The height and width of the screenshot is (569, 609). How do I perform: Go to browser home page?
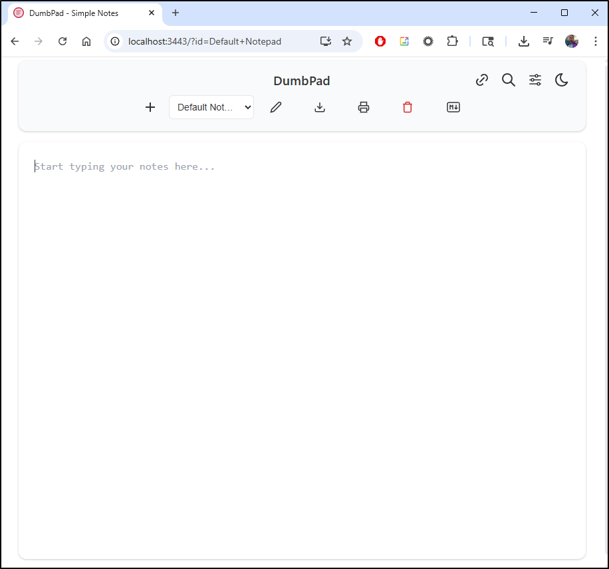tap(86, 41)
